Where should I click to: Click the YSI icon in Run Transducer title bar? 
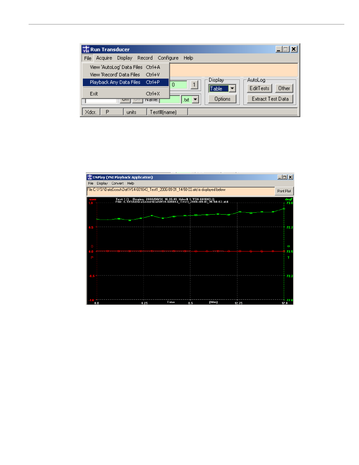[x=86, y=49]
